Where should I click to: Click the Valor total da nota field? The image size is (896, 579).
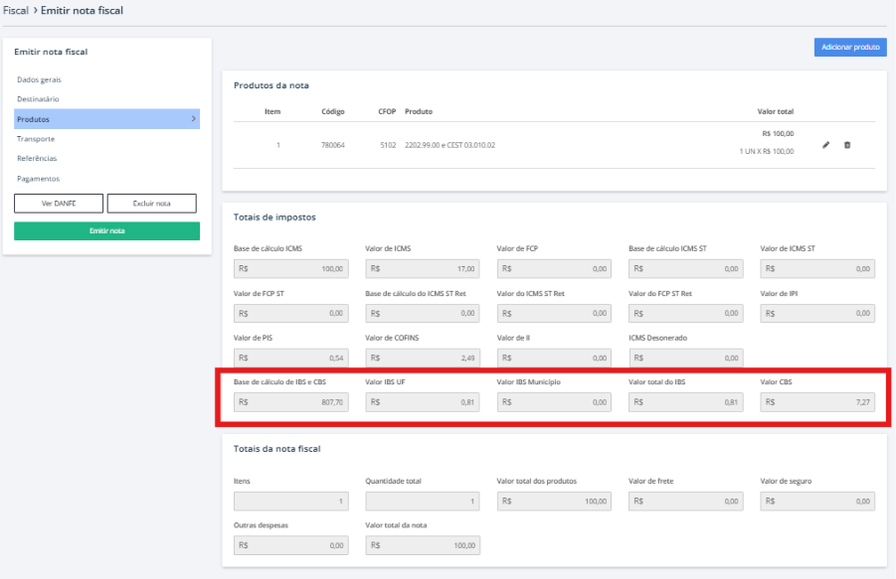pyautogui.click(x=423, y=545)
